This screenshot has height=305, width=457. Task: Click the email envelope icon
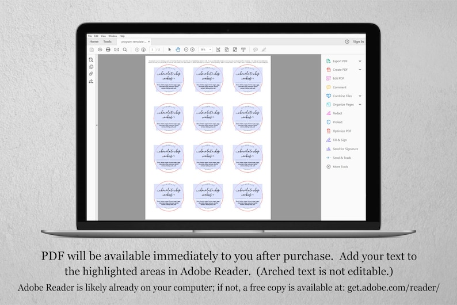tap(117, 49)
